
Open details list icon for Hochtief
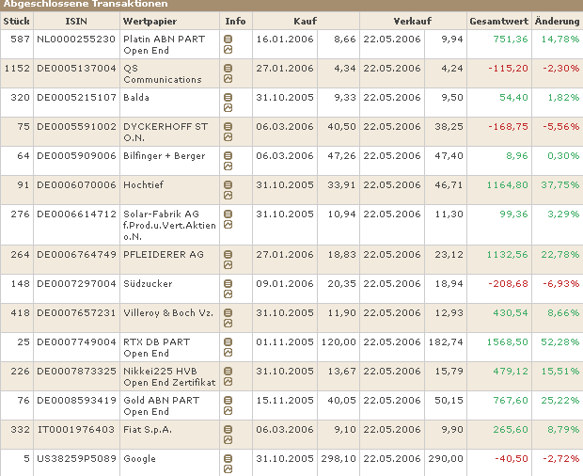(228, 184)
